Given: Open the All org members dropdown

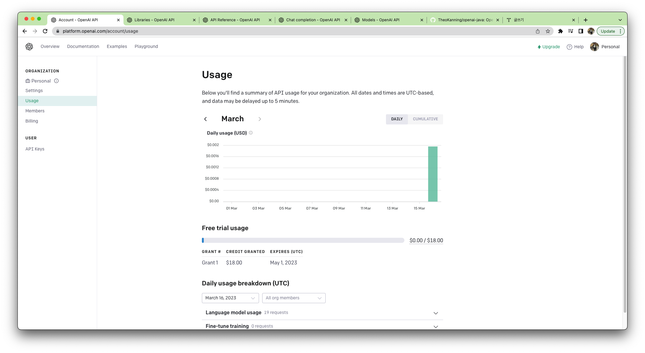Looking at the screenshot, I should 294,298.
